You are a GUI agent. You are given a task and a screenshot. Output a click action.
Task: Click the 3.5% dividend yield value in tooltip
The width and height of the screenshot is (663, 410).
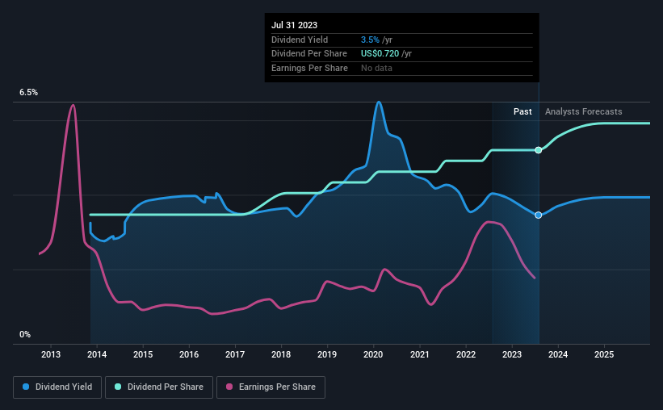370,40
